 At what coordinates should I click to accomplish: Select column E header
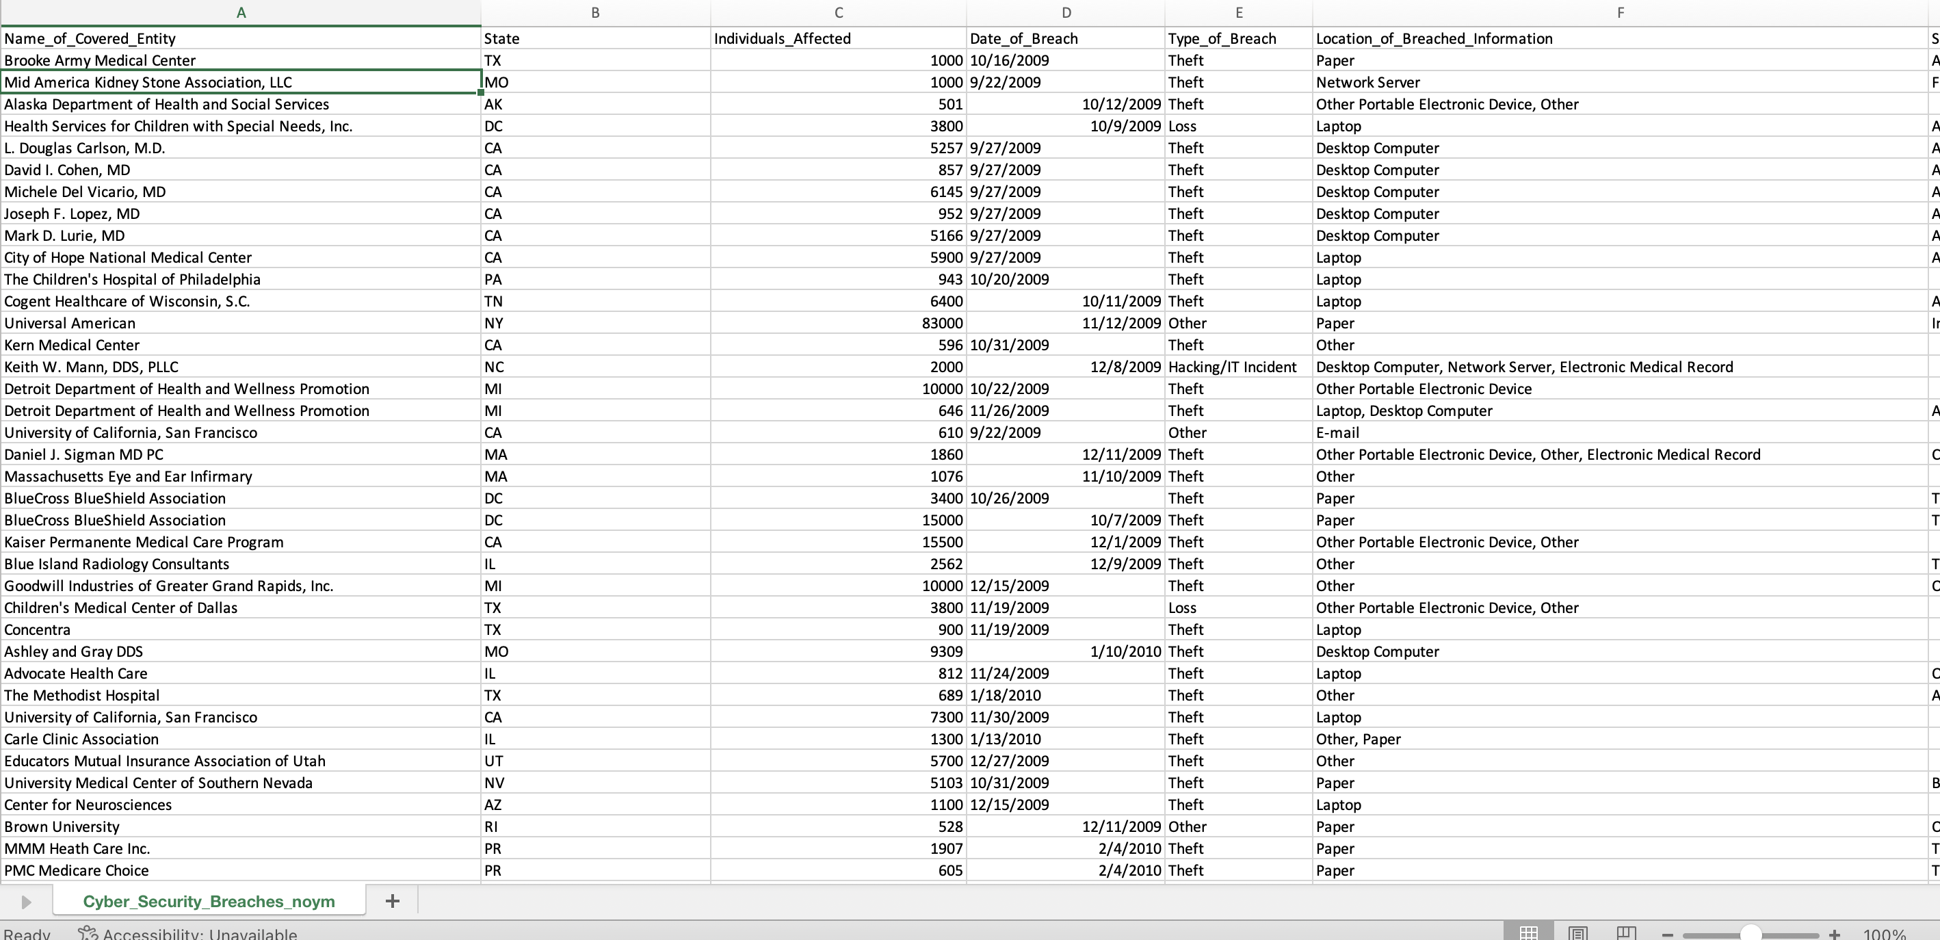click(1239, 13)
